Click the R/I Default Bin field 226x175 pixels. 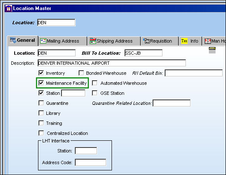click(194, 73)
